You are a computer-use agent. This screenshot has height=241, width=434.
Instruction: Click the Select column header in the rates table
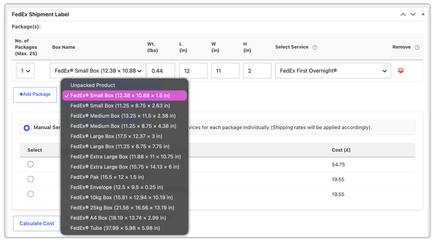pos(35,150)
